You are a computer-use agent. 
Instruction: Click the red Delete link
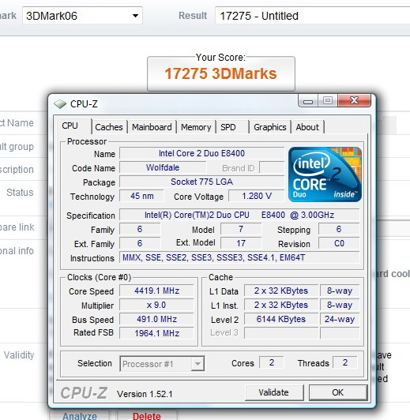[147, 415]
